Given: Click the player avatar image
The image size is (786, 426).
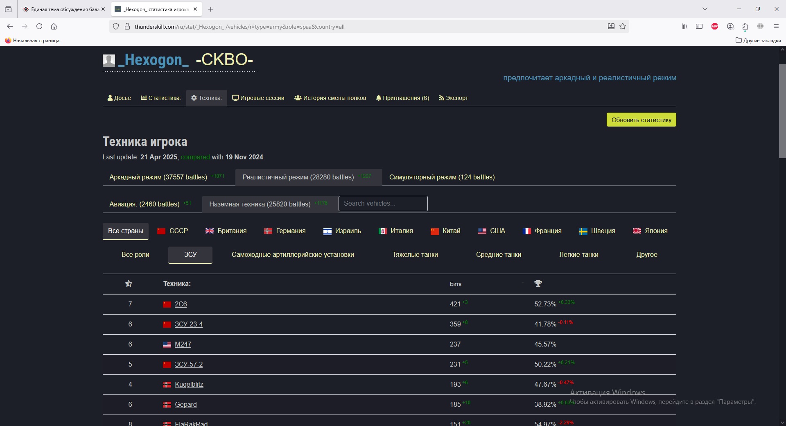Looking at the screenshot, I should tap(108, 60).
